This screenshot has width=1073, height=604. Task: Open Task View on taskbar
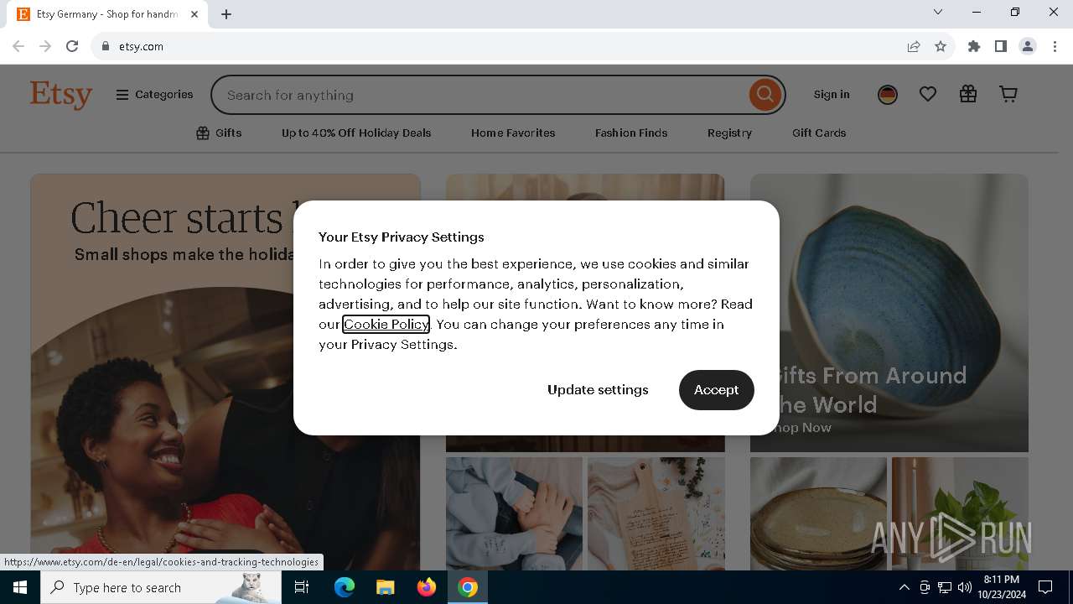[x=302, y=587]
